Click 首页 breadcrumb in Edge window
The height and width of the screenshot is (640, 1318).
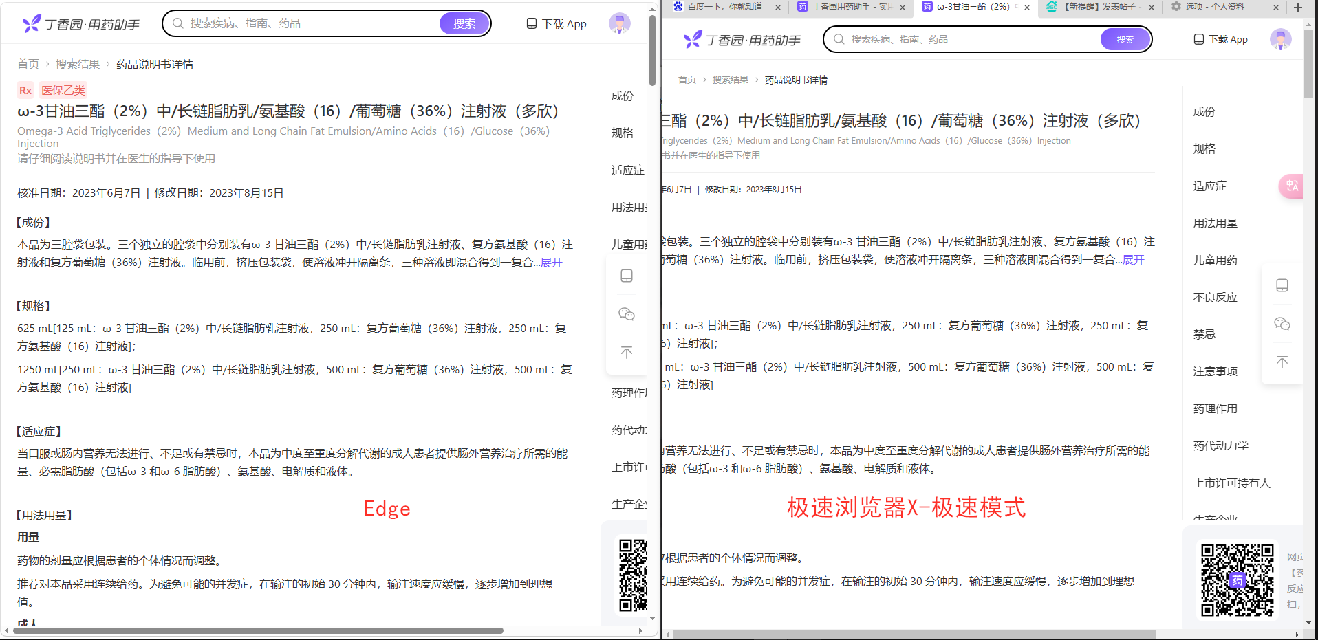28,64
